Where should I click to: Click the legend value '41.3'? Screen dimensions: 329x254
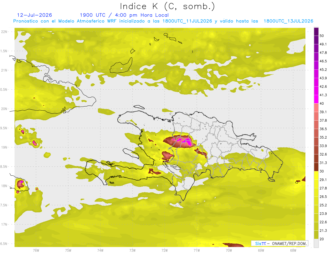[x=324, y=95]
